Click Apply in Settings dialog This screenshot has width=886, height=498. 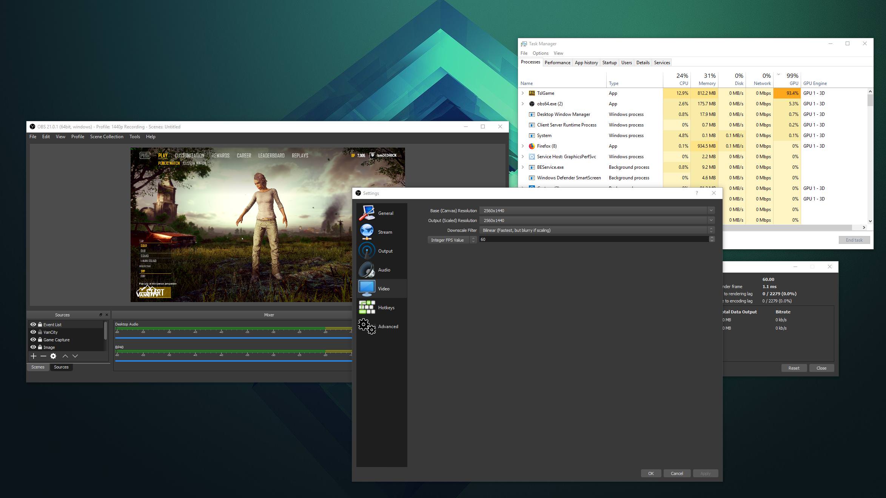(x=705, y=473)
